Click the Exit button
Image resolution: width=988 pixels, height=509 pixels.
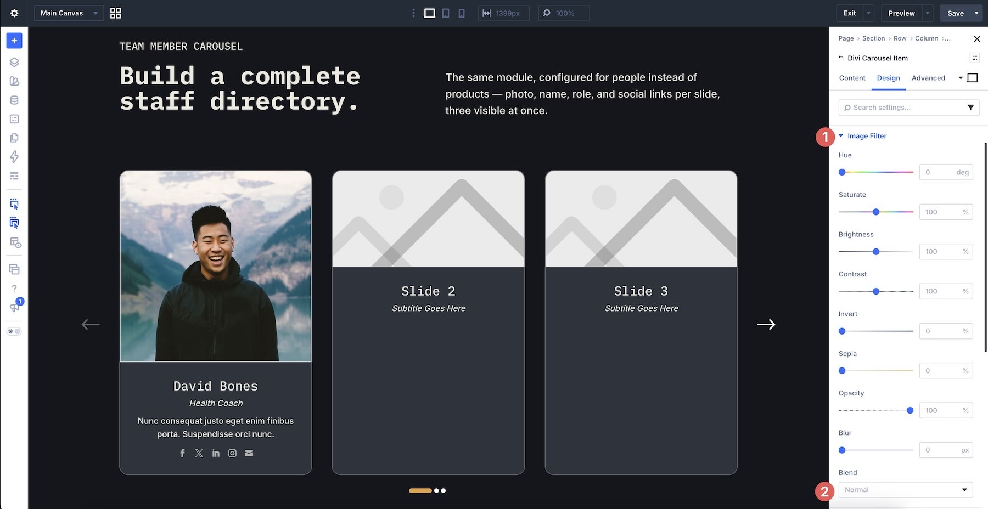point(850,13)
